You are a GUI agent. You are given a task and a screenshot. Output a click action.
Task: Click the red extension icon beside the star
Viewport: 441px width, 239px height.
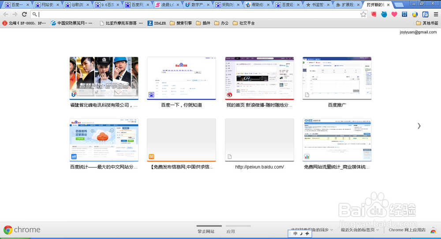tap(374, 14)
